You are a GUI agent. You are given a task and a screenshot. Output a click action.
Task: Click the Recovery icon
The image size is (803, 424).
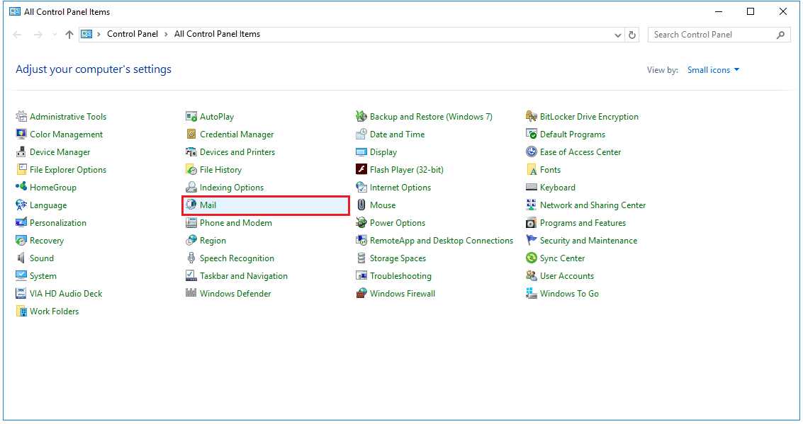tap(21, 241)
